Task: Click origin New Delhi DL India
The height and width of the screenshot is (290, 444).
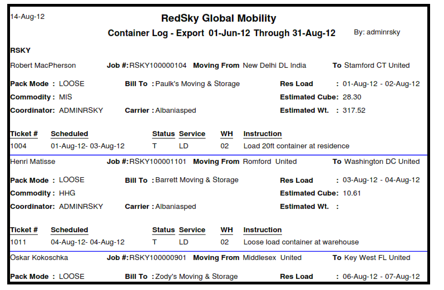Action: coord(274,66)
